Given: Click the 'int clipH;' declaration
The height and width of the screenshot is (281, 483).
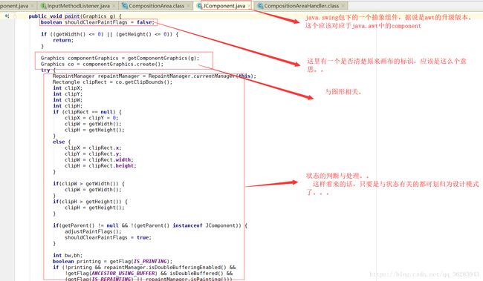Looking at the screenshot, I should 68,106.
